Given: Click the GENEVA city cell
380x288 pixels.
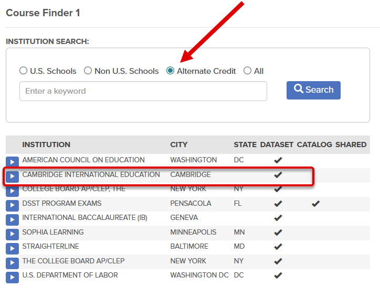Looking at the screenshot, I should point(184,218).
